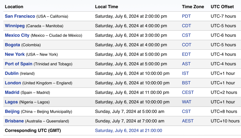241x138 pixels.
Task: Open the Dublin location link
Action: pos(12,73)
